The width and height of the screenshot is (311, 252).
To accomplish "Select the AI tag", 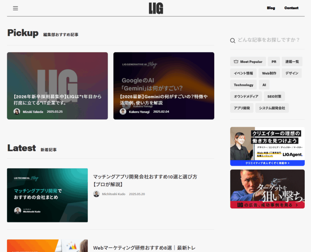I will [264, 85].
